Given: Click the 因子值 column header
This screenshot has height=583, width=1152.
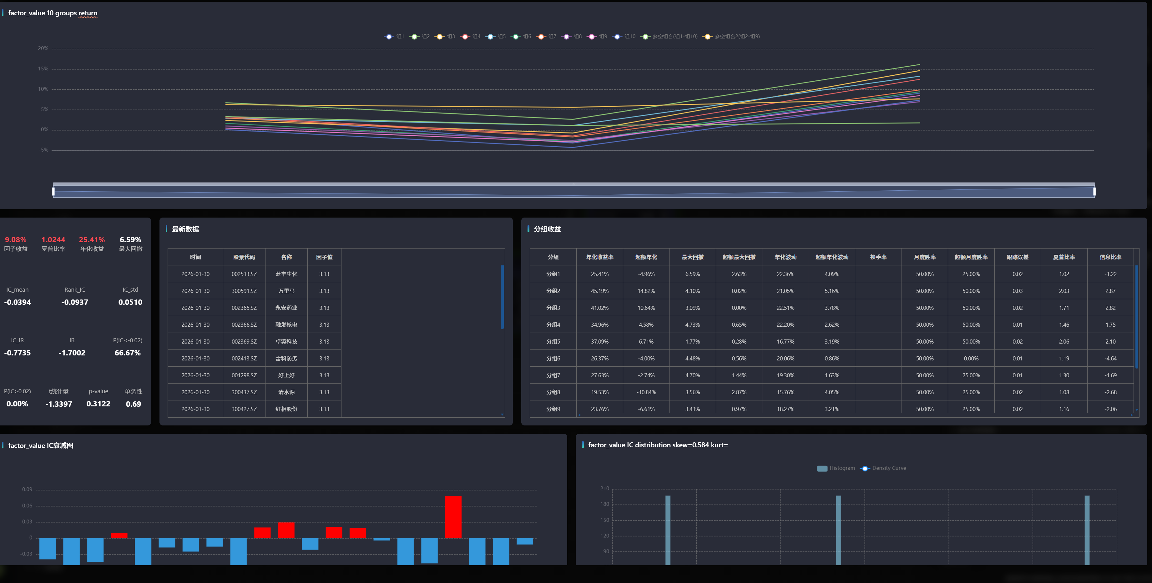Looking at the screenshot, I should tap(324, 257).
